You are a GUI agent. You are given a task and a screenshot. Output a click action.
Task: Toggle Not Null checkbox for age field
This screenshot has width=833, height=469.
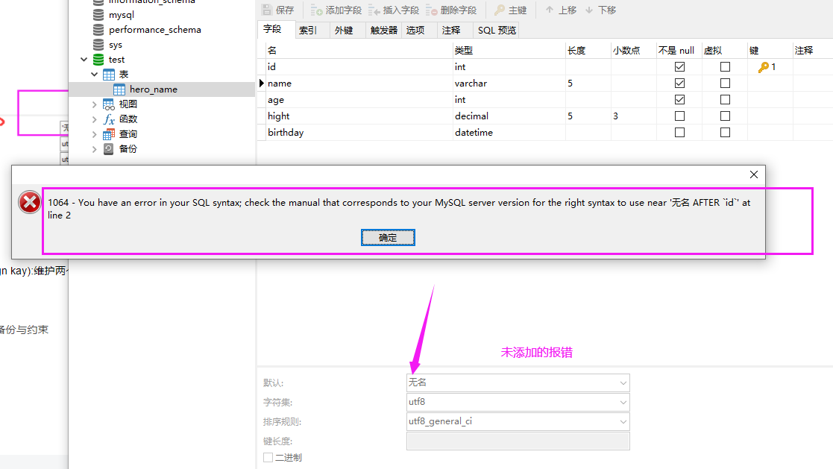[679, 100]
